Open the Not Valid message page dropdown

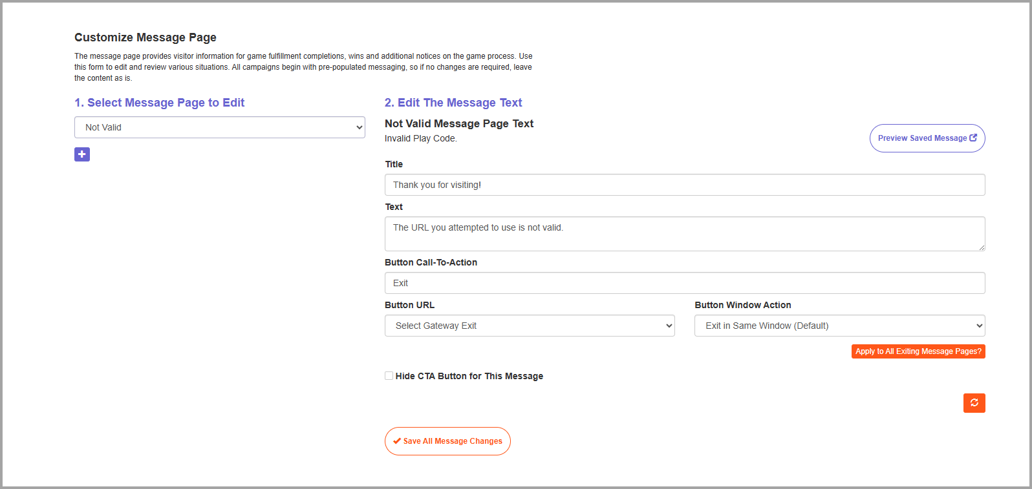[x=220, y=127]
